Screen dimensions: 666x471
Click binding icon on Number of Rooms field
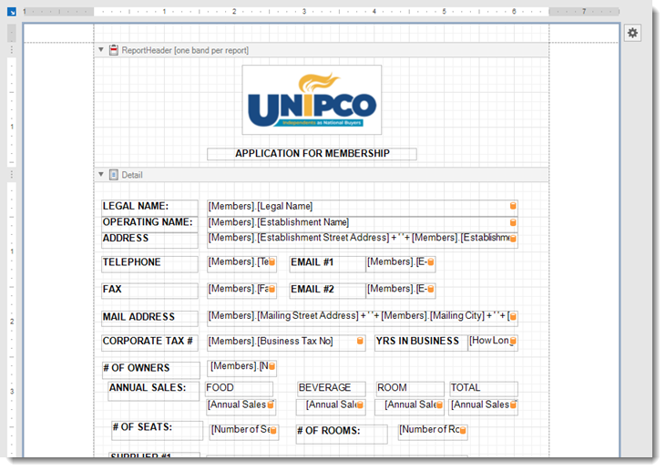pyautogui.click(x=463, y=430)
